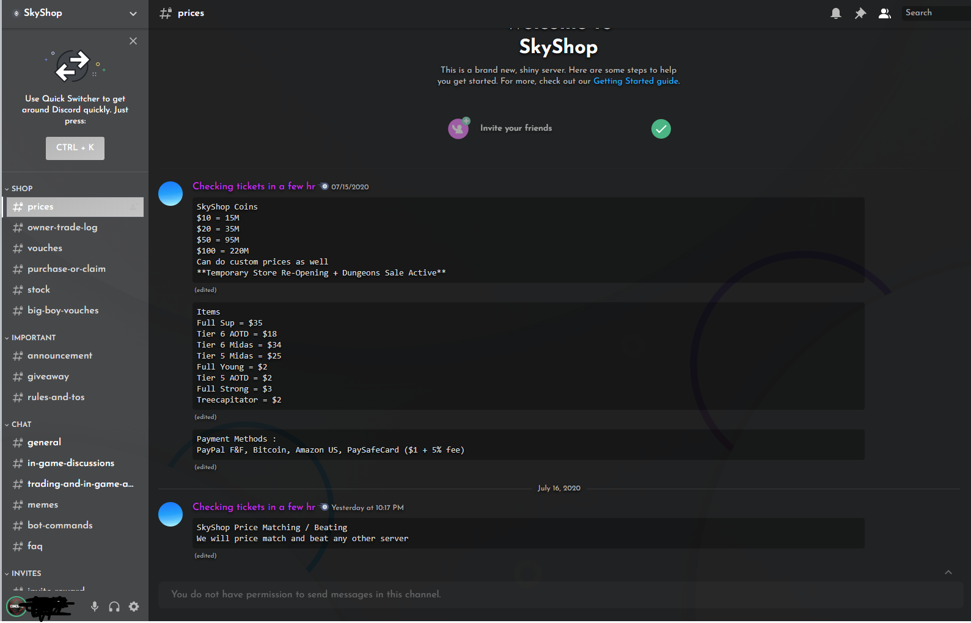The image size is (971, 623).
Task: Open the in-game-discussions channel
Action: pos(75,464)
